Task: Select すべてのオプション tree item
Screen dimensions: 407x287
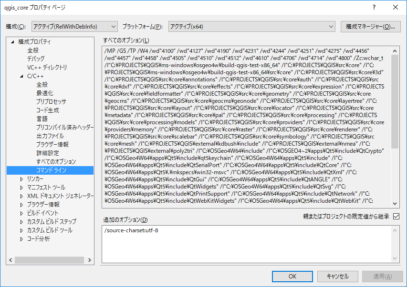Action: tap(56, 162)
